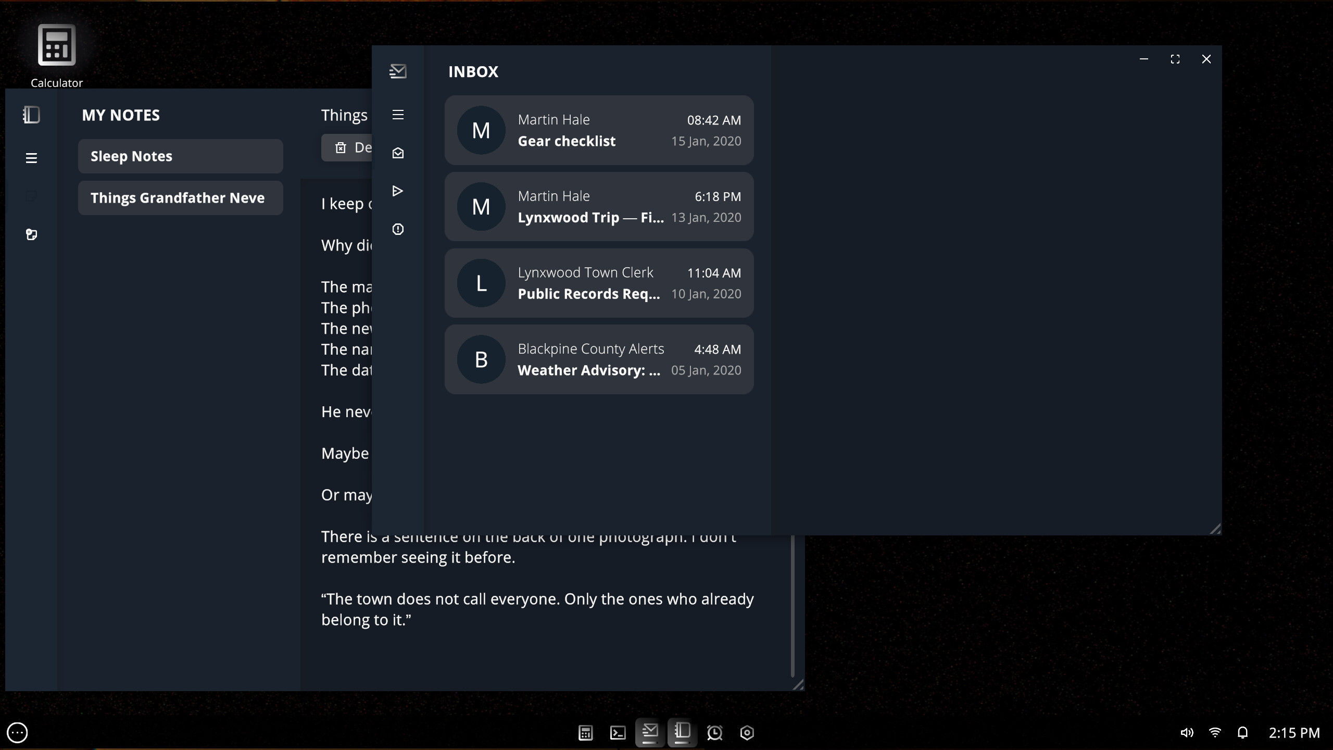Switch to Notes app in the taskbar
Screen dimensions: 1333x750
[x=682, y=733]
